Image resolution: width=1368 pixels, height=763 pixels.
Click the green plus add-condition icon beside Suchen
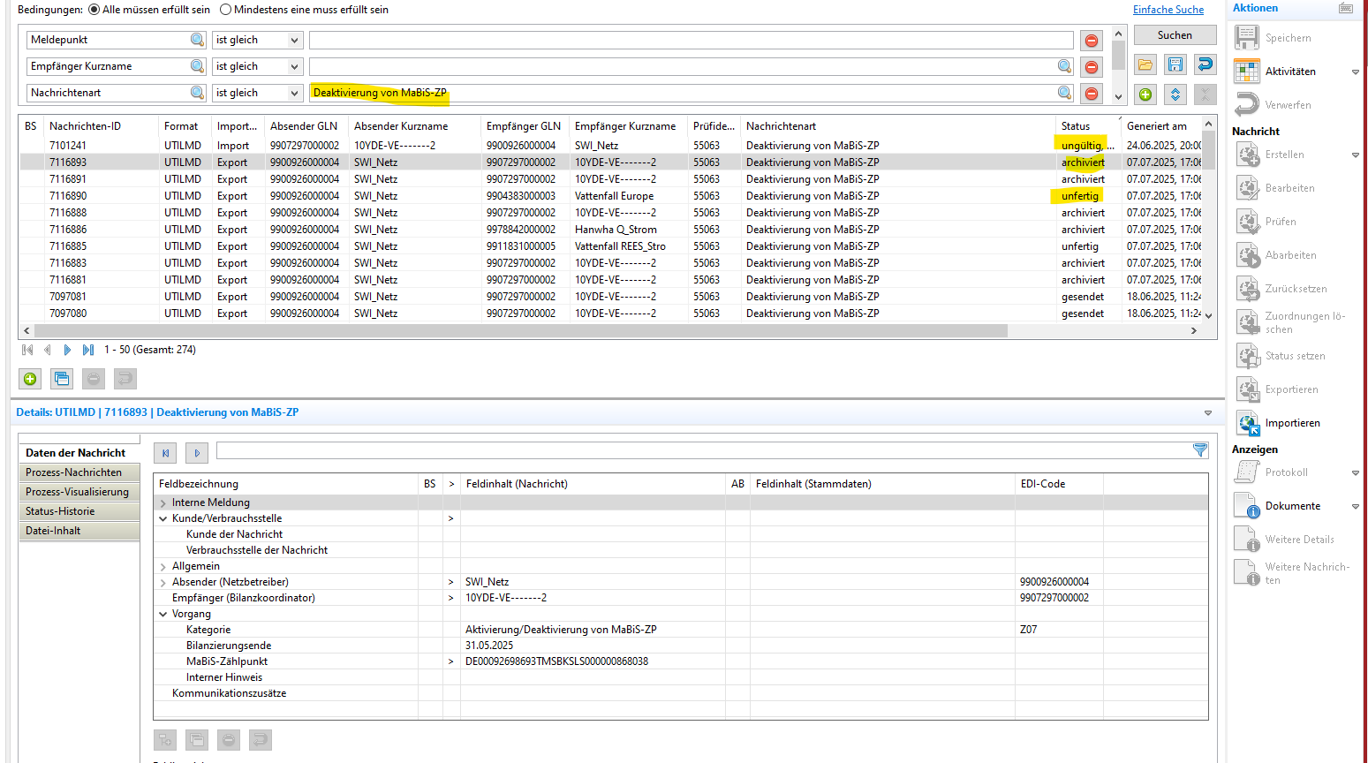pos(1145,94)
